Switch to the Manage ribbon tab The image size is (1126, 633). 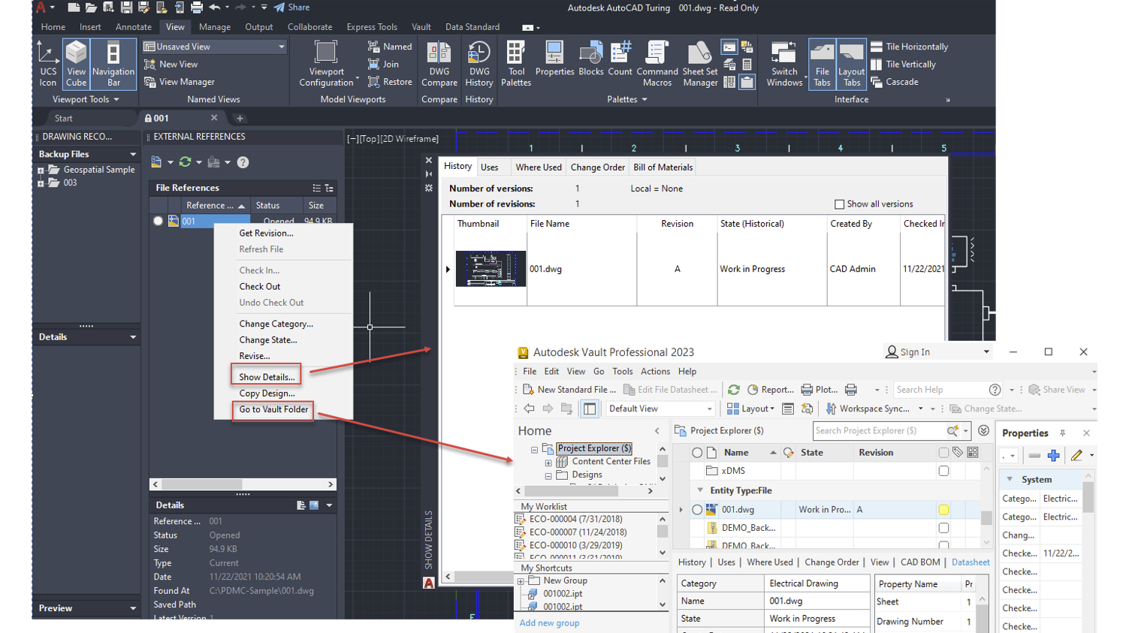(x=215, y=27)
